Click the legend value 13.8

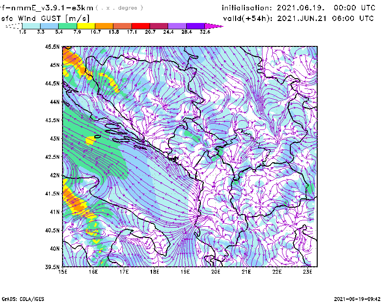click(114, 32)
